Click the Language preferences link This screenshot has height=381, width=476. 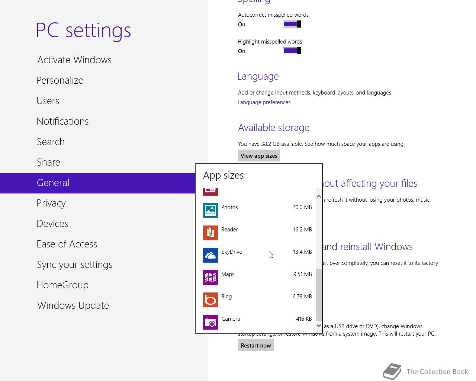point(264,102)
